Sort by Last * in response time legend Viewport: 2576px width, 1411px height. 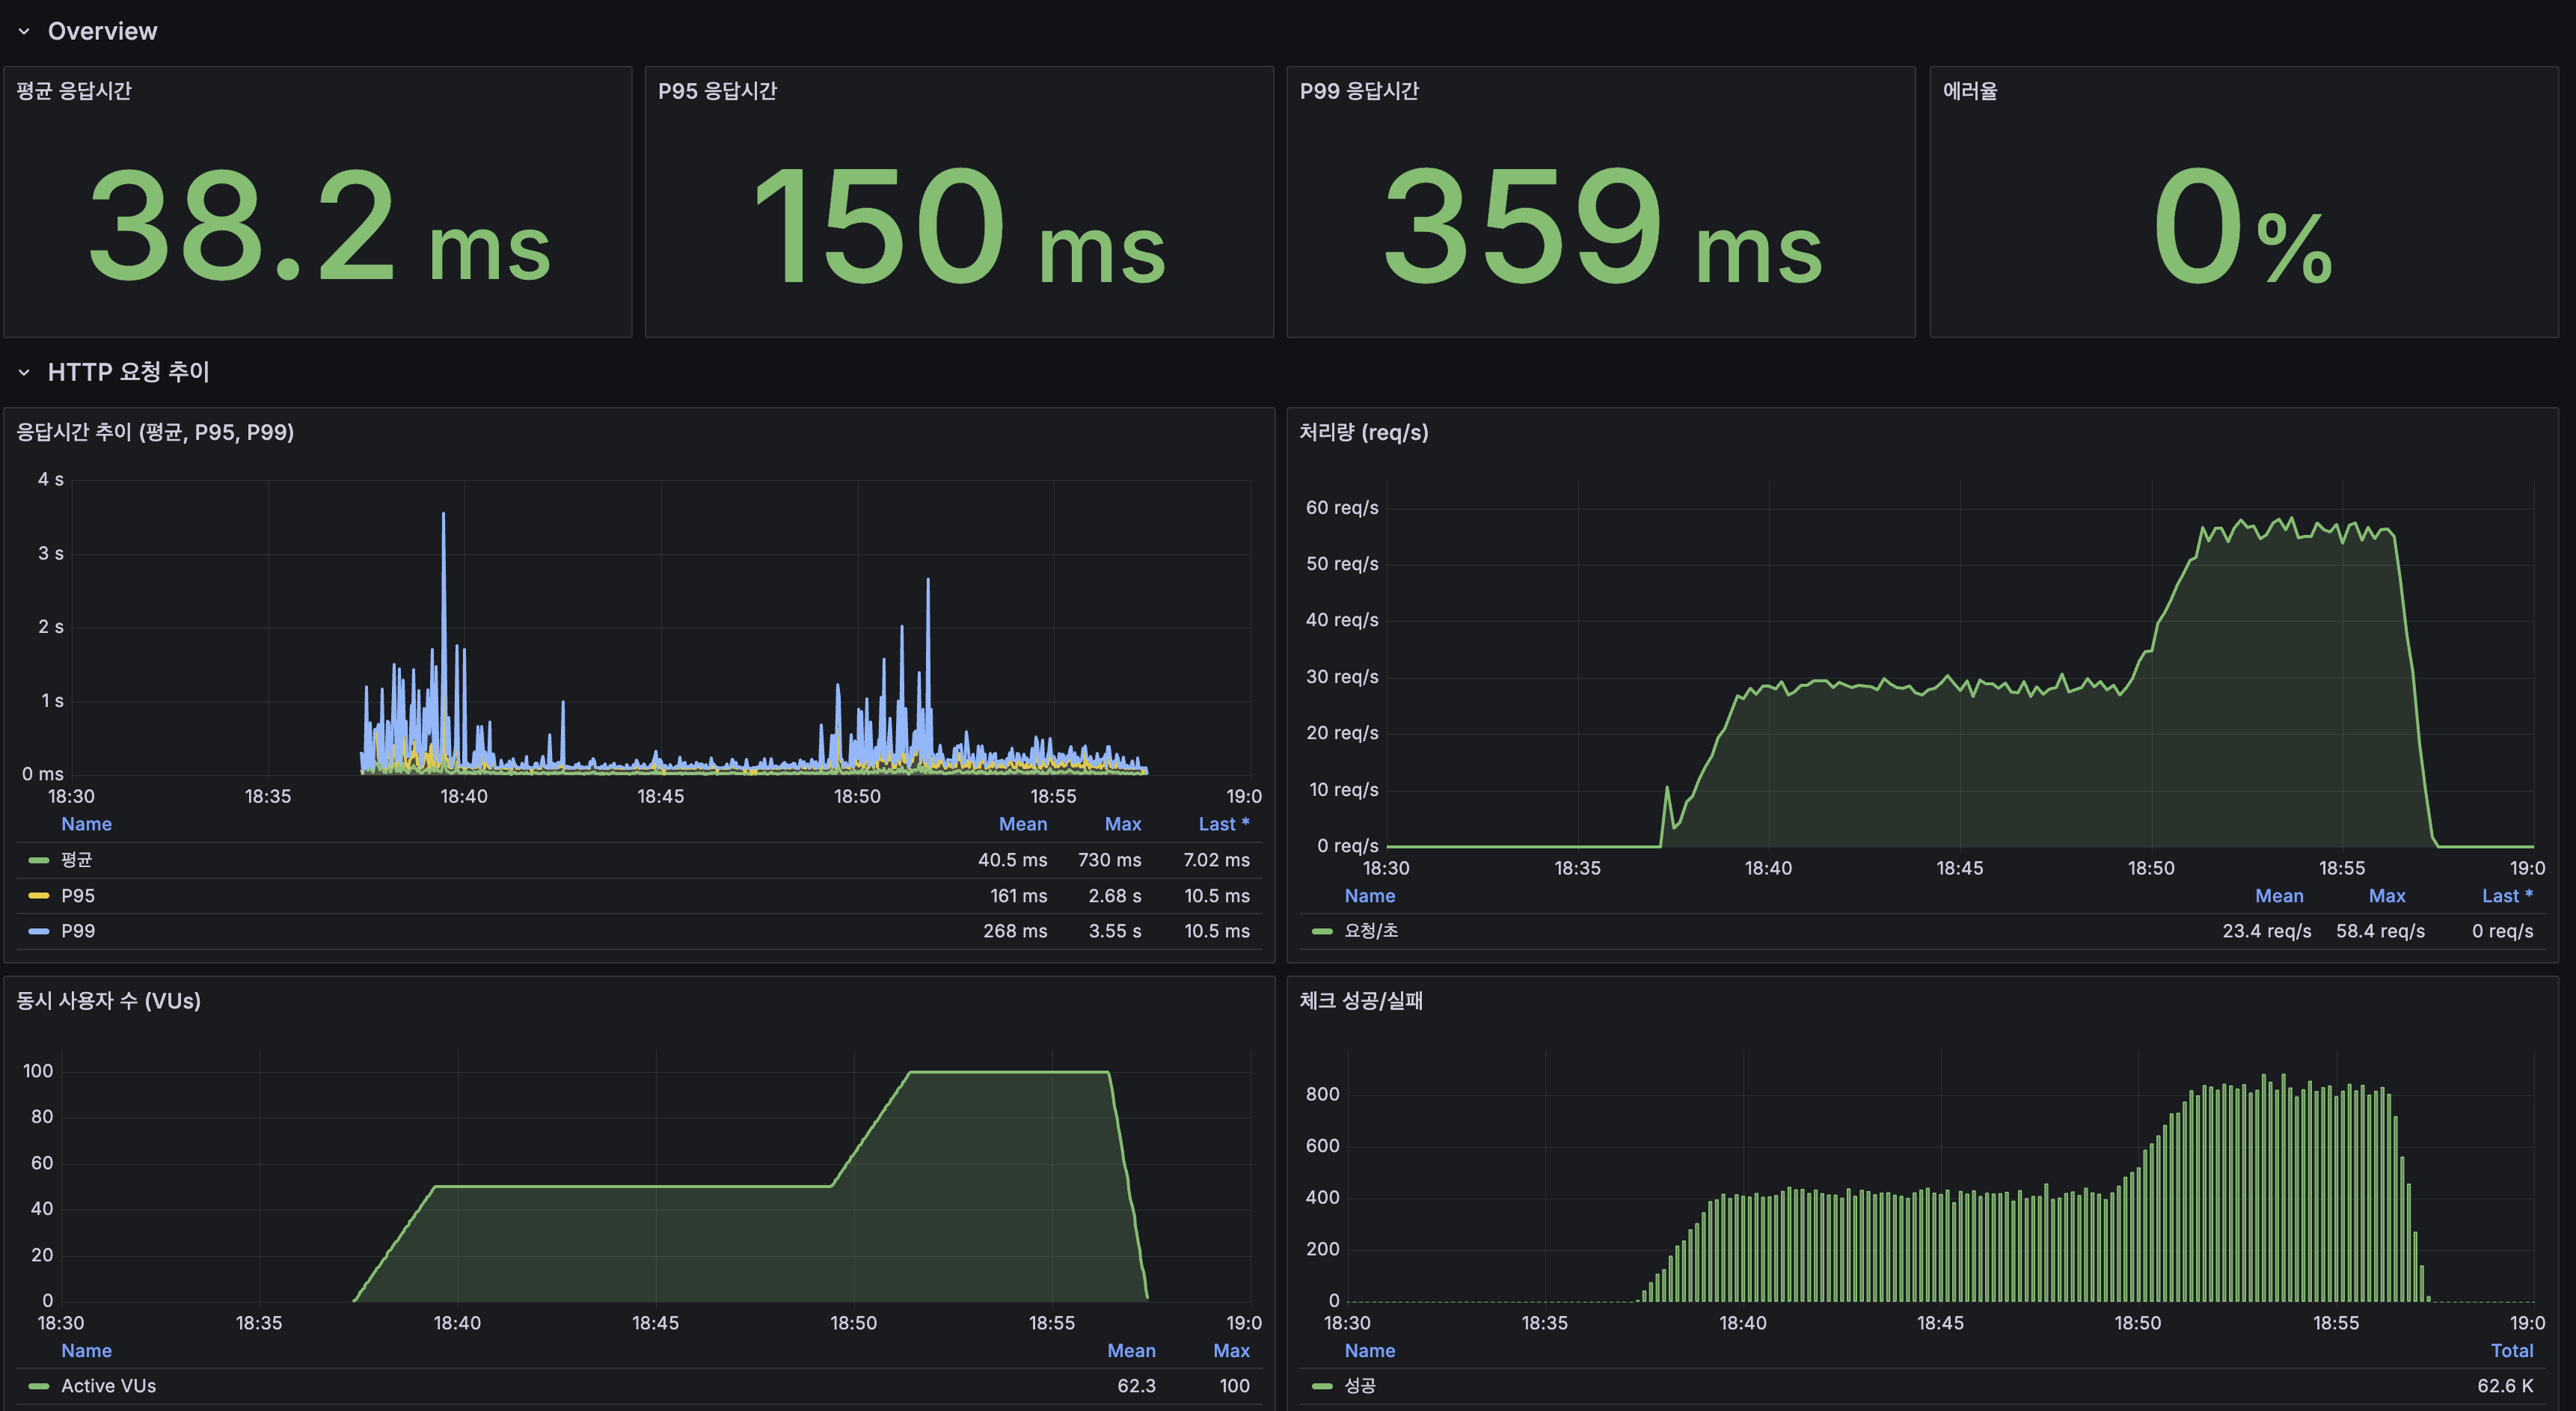[x=1224, y=823]
